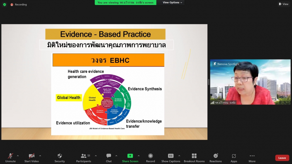The height and width of the screenshot is (164, 292).
Task: Open the Chat panel
Action: tap(109, 156)
